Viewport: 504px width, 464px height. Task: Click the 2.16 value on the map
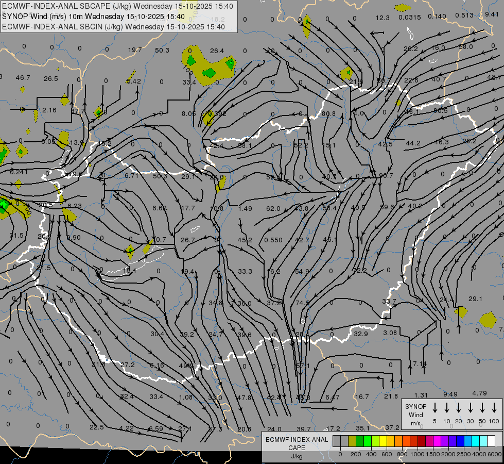tap(49, 110)
